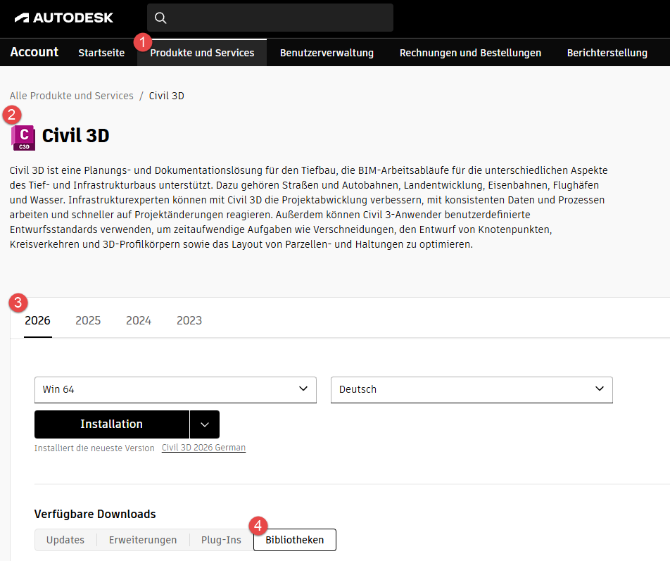Click the search magnifier icon
Screen dimensions: 670x561
tap(160, 18)
